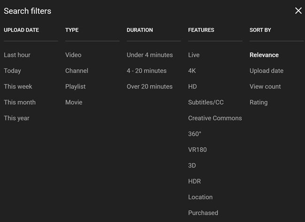Image resolution: width=305 pixels, height=222 pixels.
Task: Sort results by Upload date
Action: tap(267, 71)
